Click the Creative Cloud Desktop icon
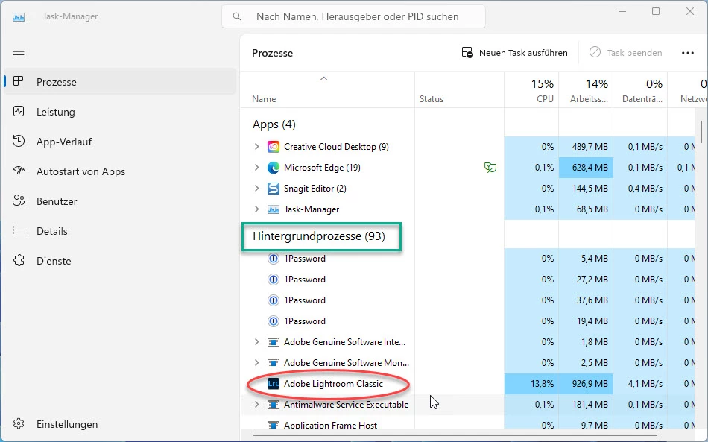The height and width of the screenshot is (442, 708). (274, 147)
